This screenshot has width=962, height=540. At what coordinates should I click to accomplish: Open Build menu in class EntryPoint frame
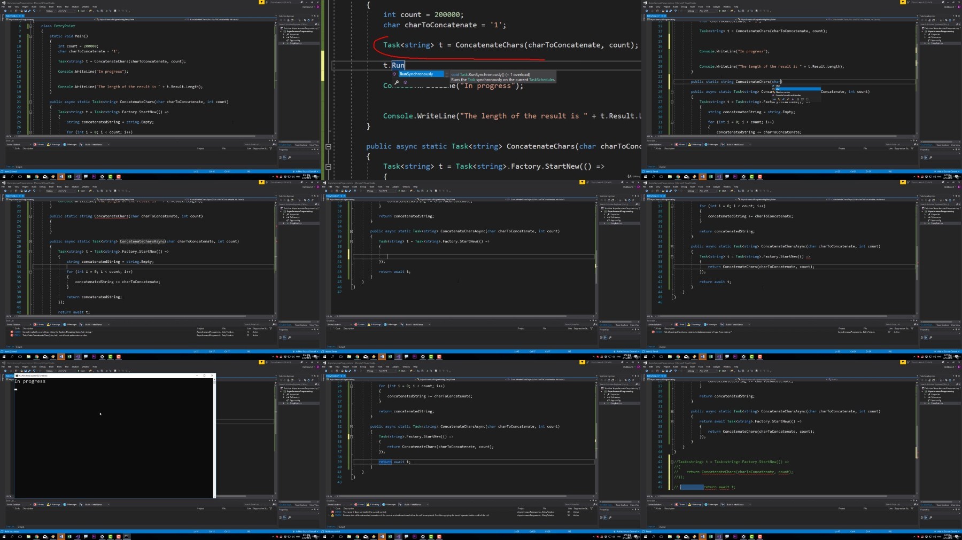click(x=34, y=7)
